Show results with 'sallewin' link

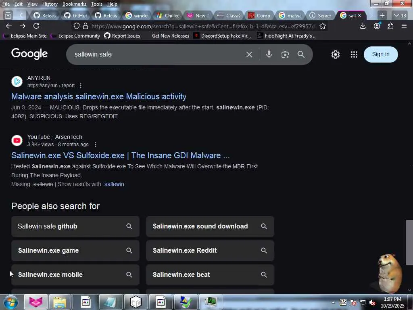[114, 184]
